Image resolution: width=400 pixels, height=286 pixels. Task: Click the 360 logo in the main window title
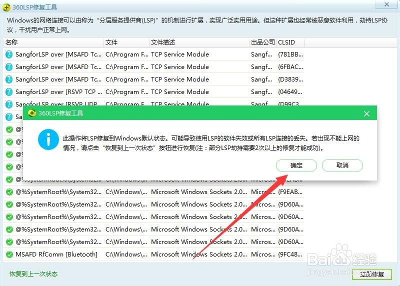coord(6,7)
